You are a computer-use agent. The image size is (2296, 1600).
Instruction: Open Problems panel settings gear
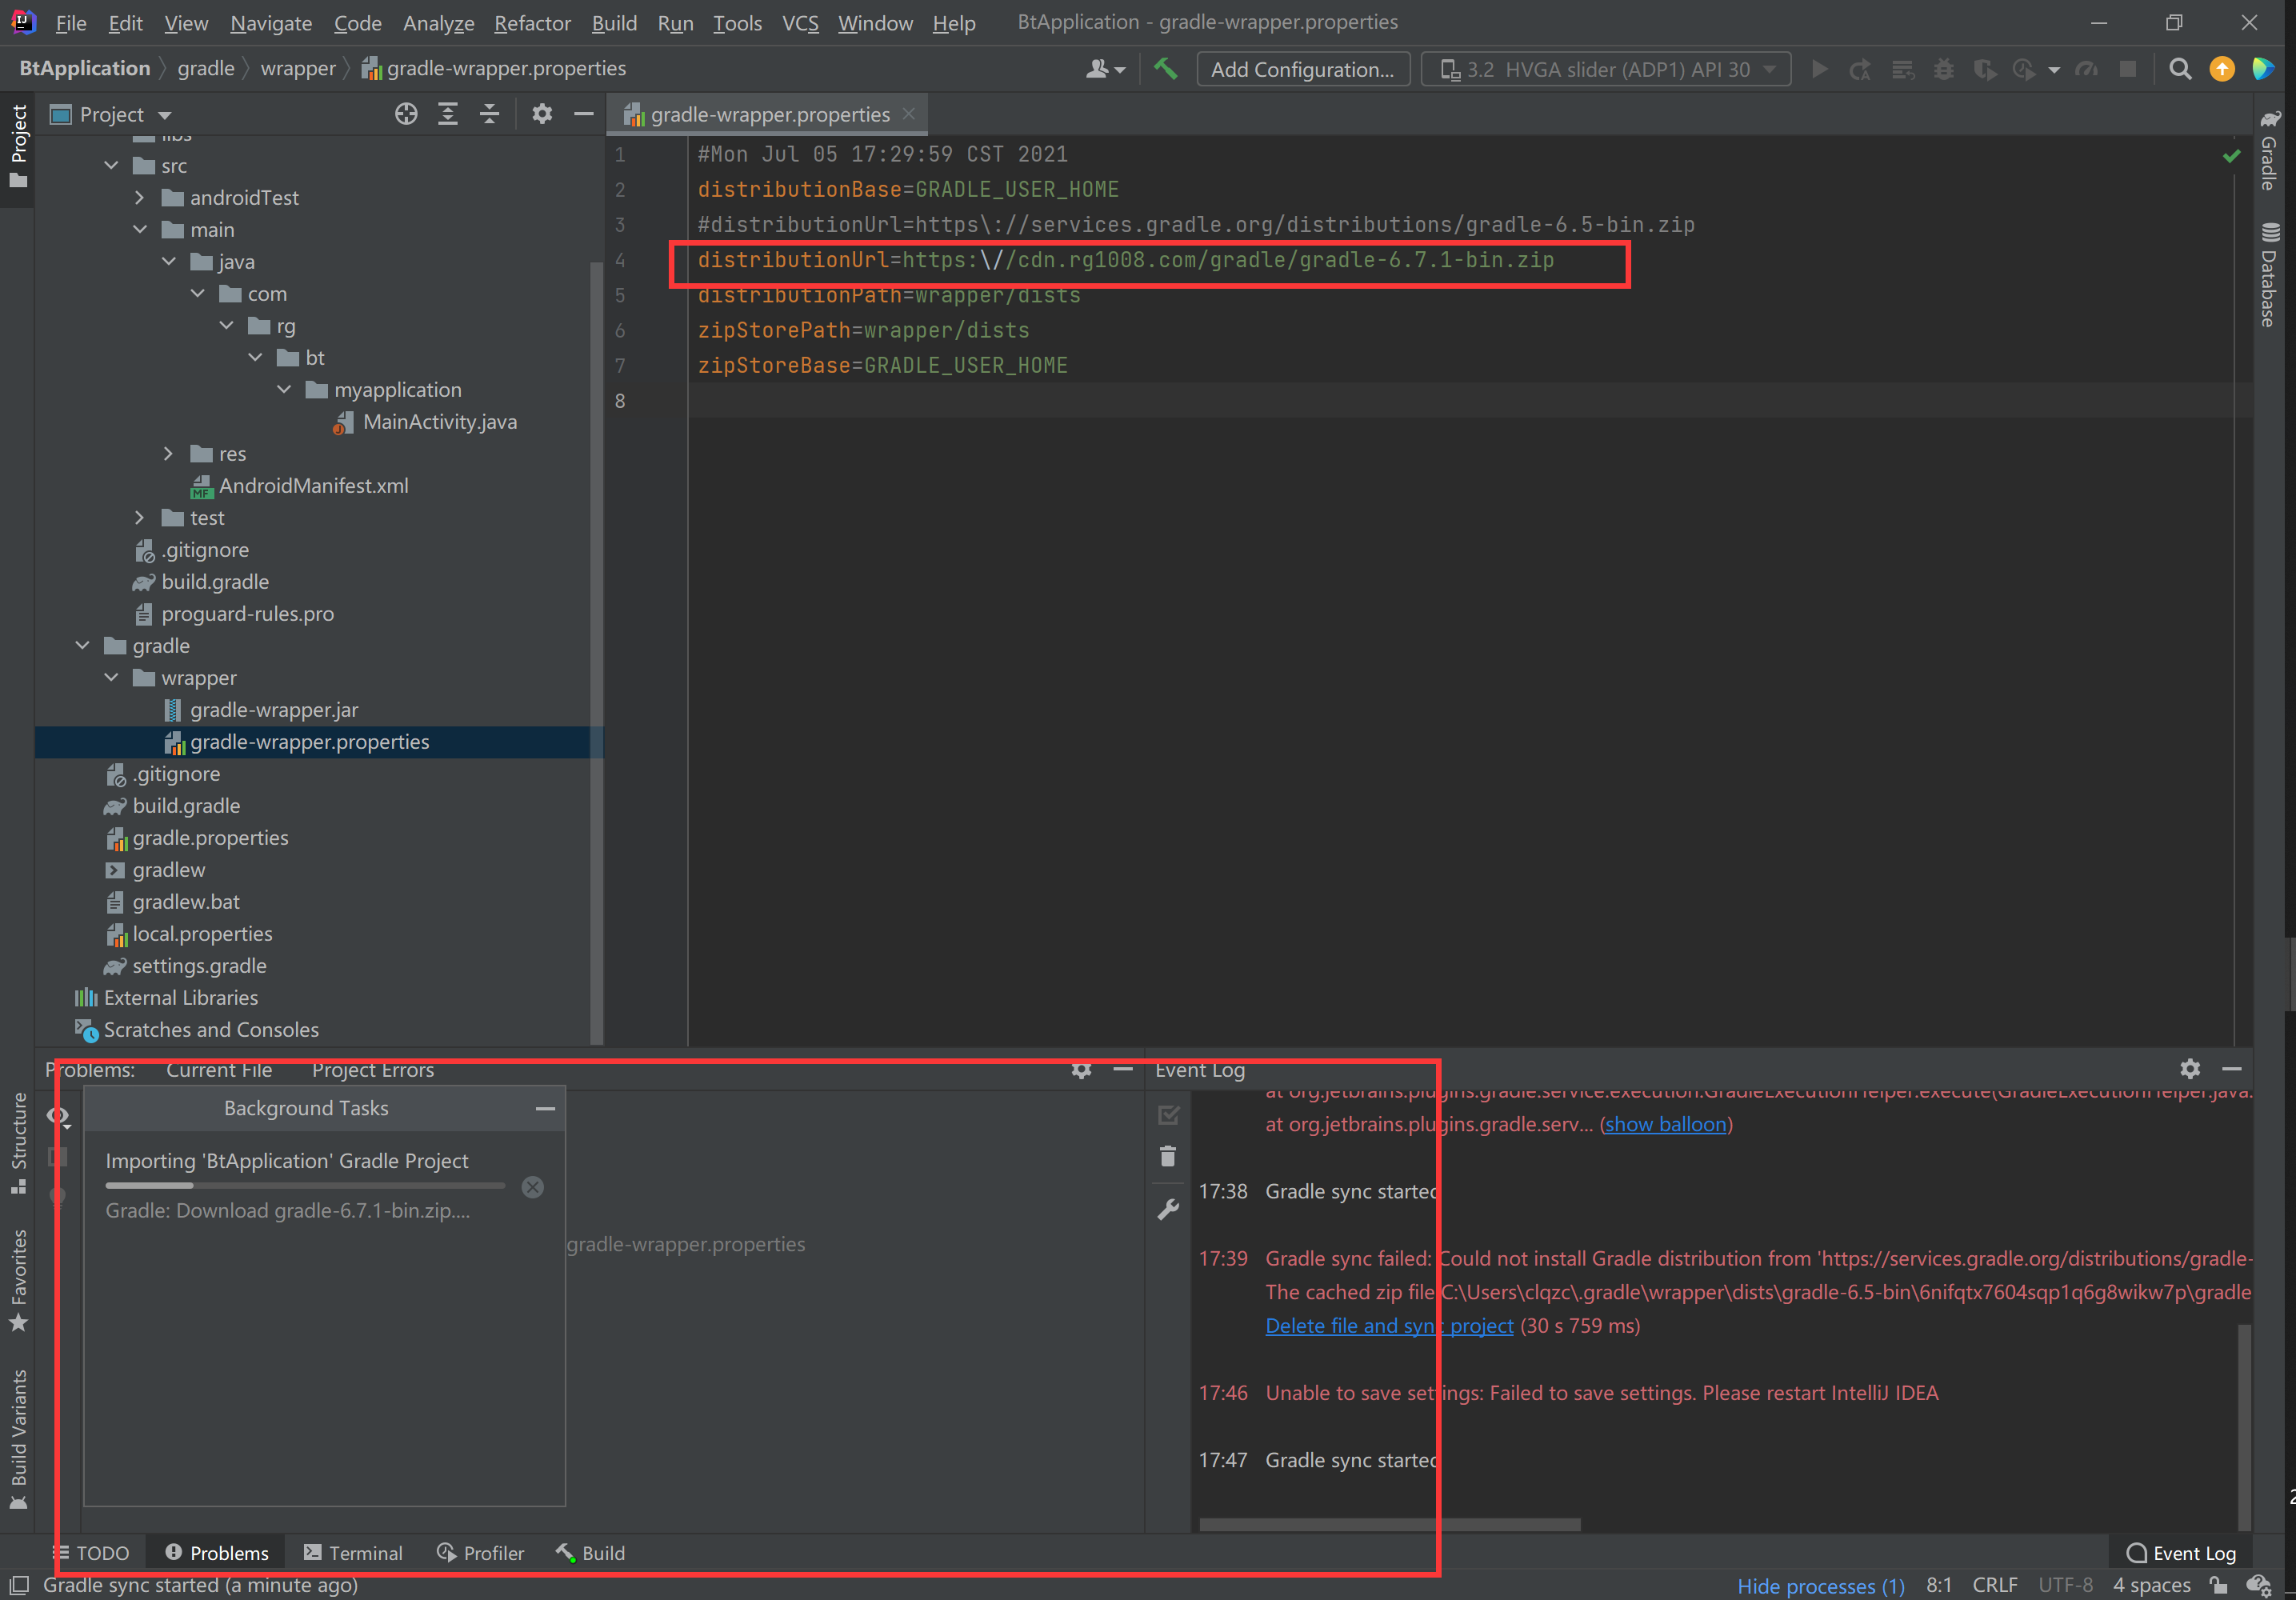[x=1081, y=1069]
